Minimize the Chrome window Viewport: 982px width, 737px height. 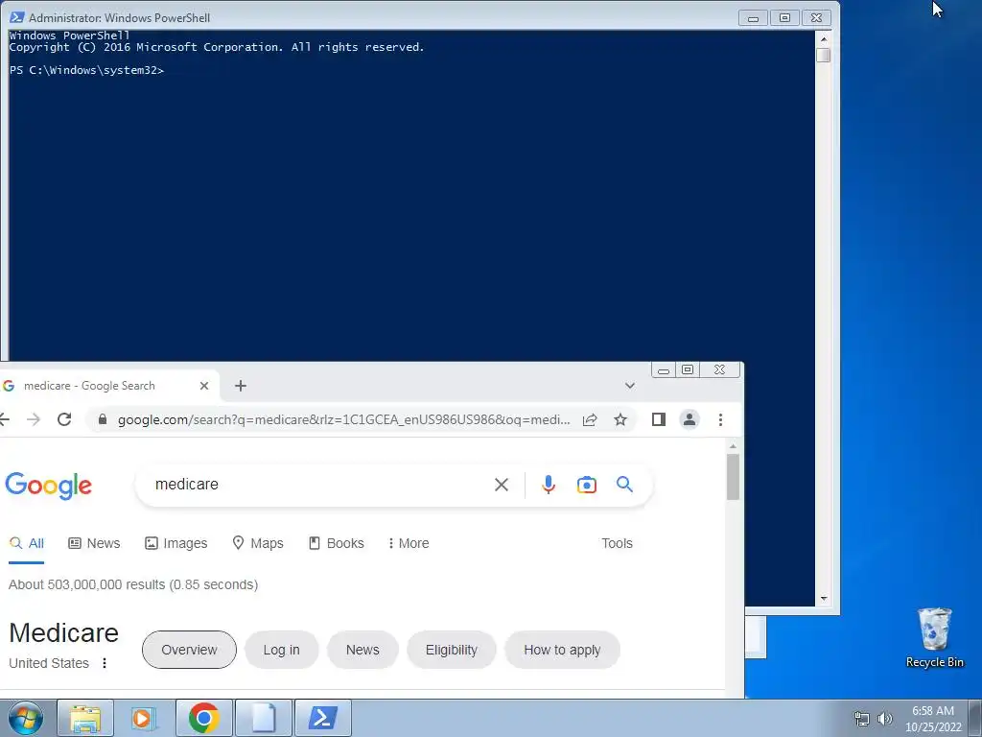coord(664,370)
